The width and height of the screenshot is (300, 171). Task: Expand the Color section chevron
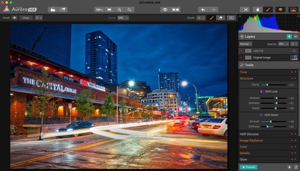click(295, 147)
